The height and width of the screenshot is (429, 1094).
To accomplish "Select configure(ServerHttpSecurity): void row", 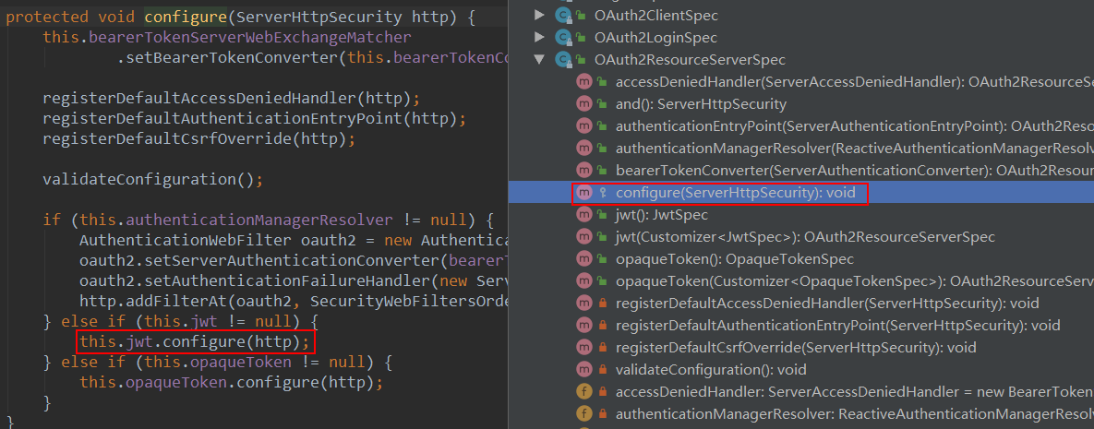I will (x=801, y=193).
